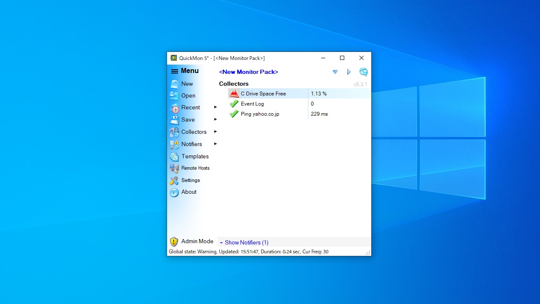Viewport: 540px width, 304px height.
Task: Expand the Notifiers submenu arrow
Action: (x=215, y=144)
